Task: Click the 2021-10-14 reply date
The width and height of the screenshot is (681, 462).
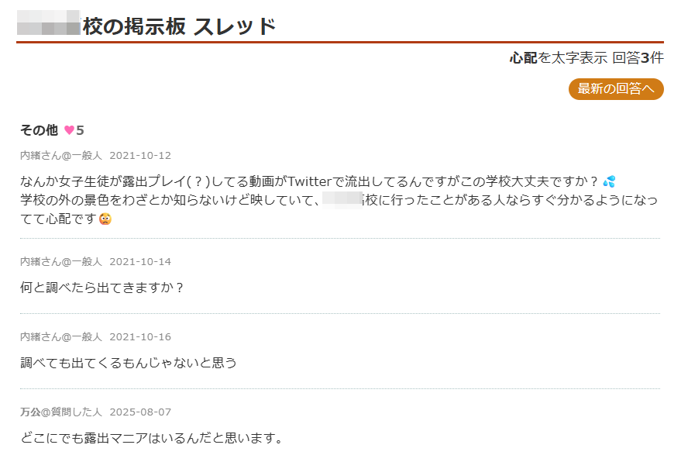Action: click(x=140, y=261)
